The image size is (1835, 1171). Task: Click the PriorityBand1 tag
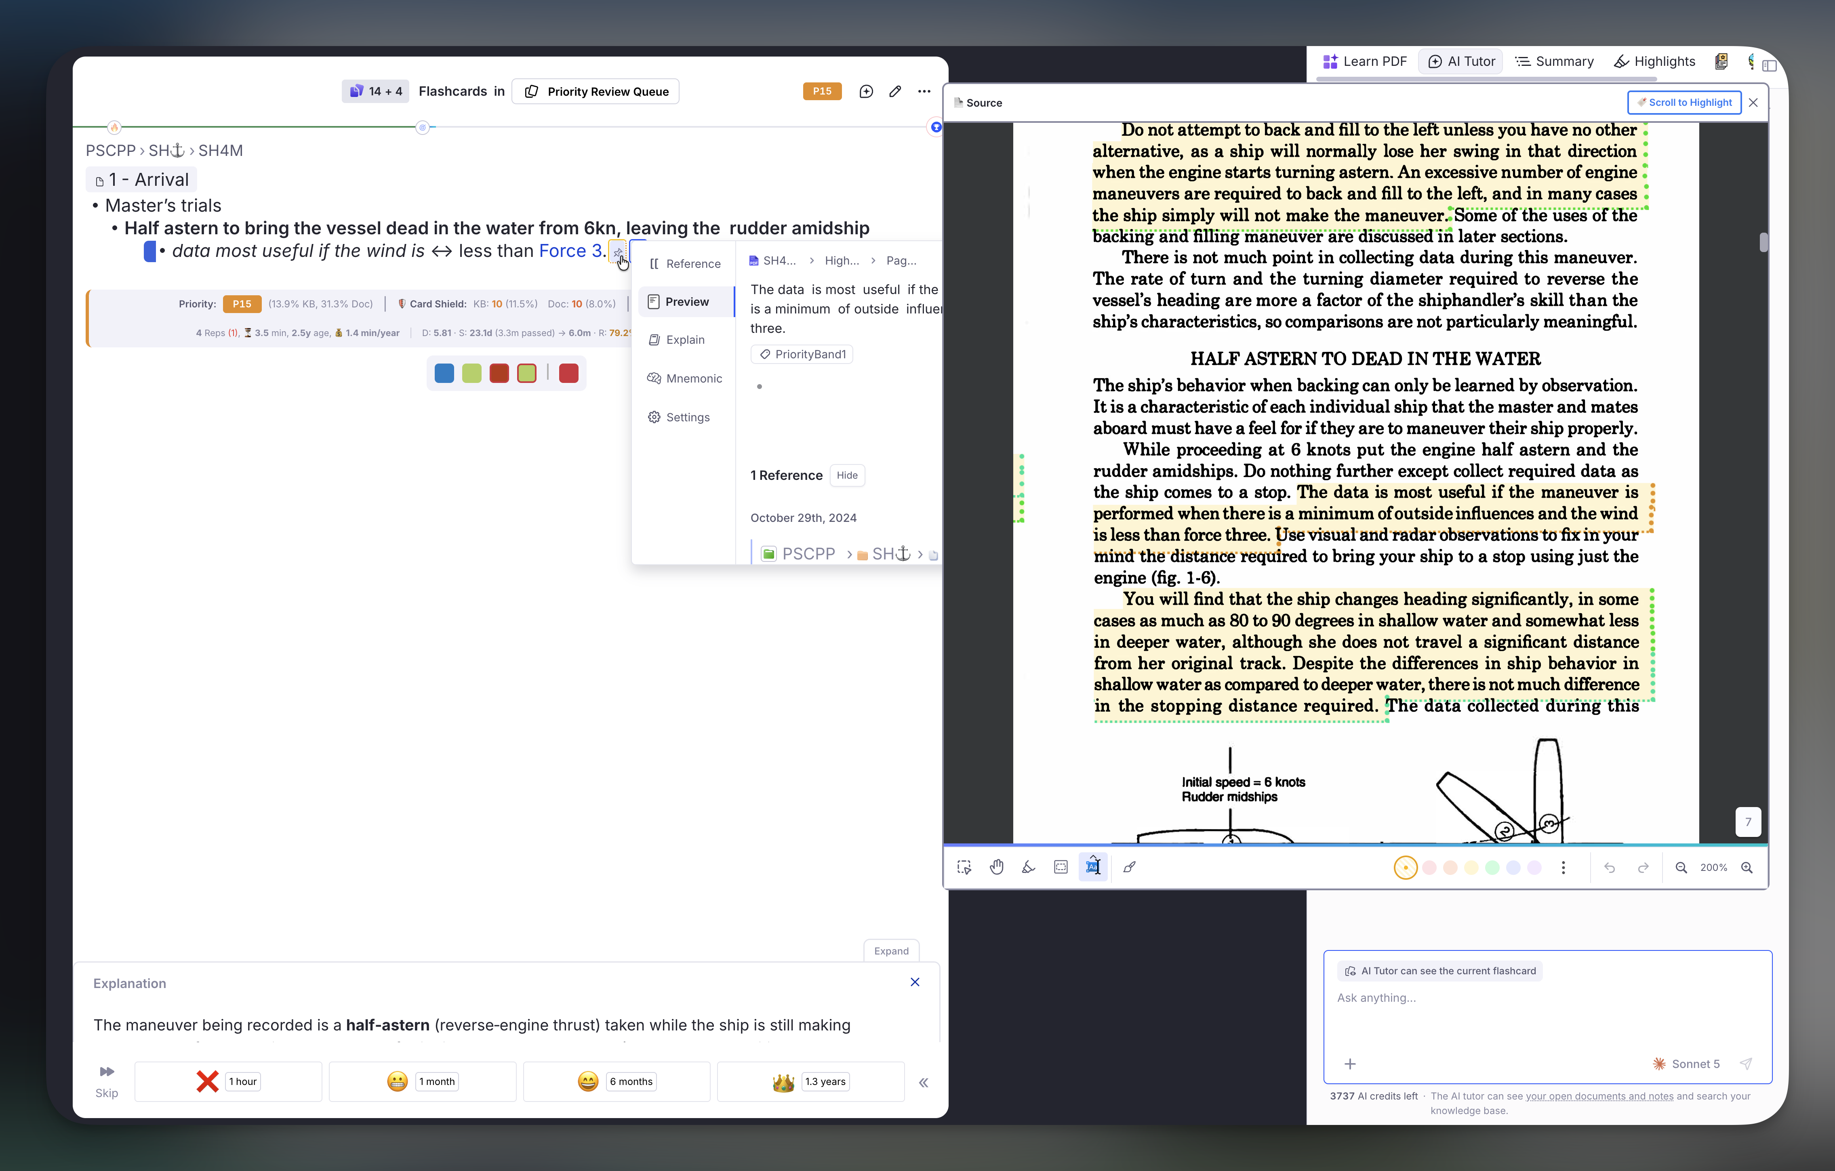(x=802, y=354)
